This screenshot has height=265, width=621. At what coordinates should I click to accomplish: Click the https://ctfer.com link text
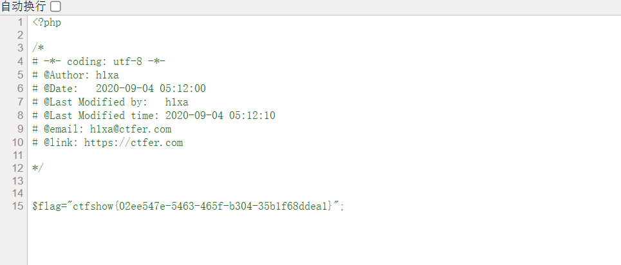(x=133, y=143)
